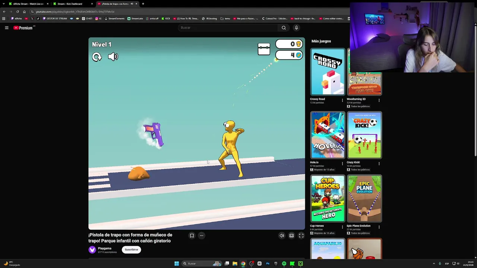This screenshot has width=477, height=268.
Task: Open options menu for Crazy Kick!
Action: click(379, 163)
